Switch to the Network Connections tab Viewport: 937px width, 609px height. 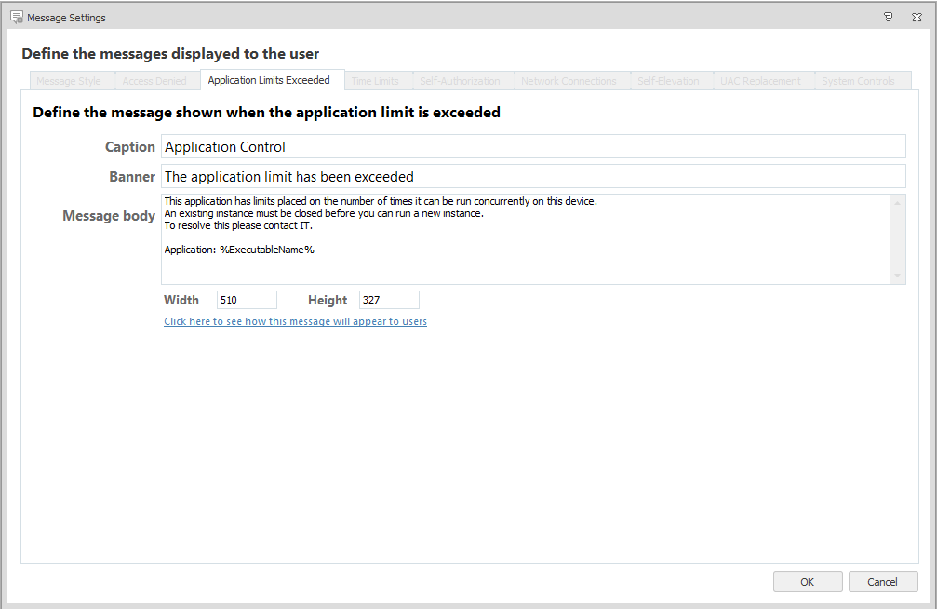point(569,81)
